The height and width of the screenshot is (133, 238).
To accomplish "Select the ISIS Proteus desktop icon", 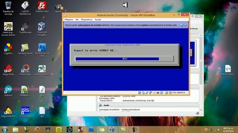I will [x=25, y=112].
